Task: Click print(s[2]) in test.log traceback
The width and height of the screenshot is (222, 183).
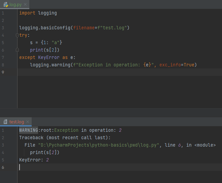Action: coord(44,152)
